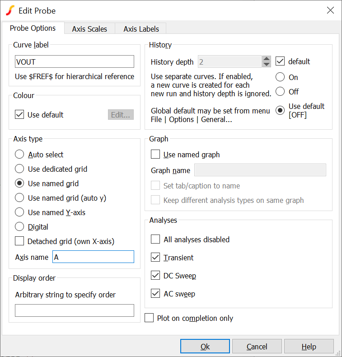Switch to the Axis Scales tab
Viewport: 342px width, 357px height.
(x=89, y=29)
